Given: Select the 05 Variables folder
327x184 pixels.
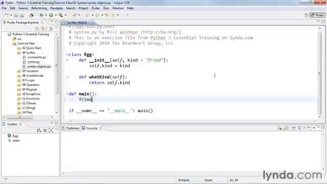Looking at the screenshot, I should click(30, 71).
